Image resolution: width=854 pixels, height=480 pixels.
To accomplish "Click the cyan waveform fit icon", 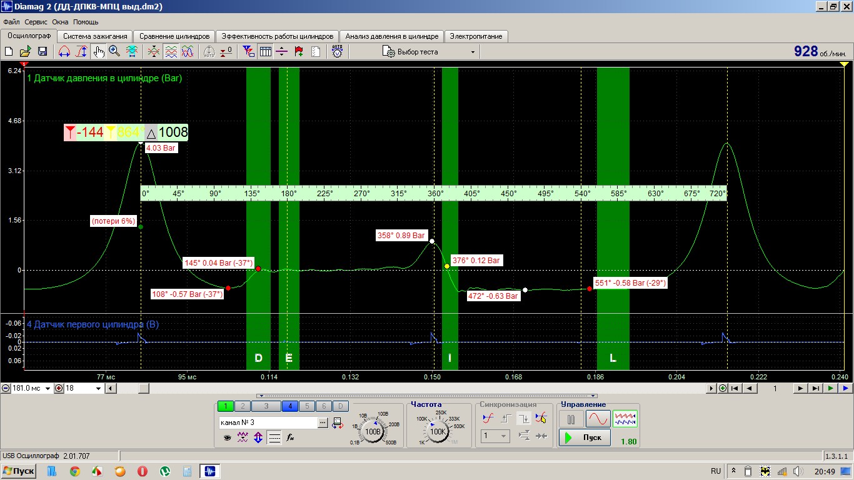I will 132,52.
